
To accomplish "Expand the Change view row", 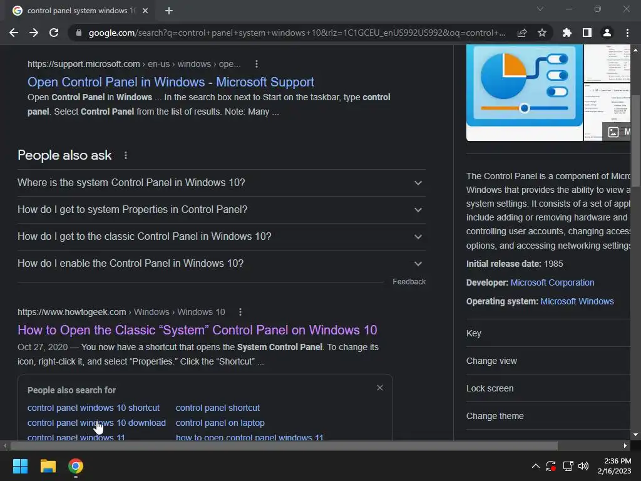I will (548, 361).
